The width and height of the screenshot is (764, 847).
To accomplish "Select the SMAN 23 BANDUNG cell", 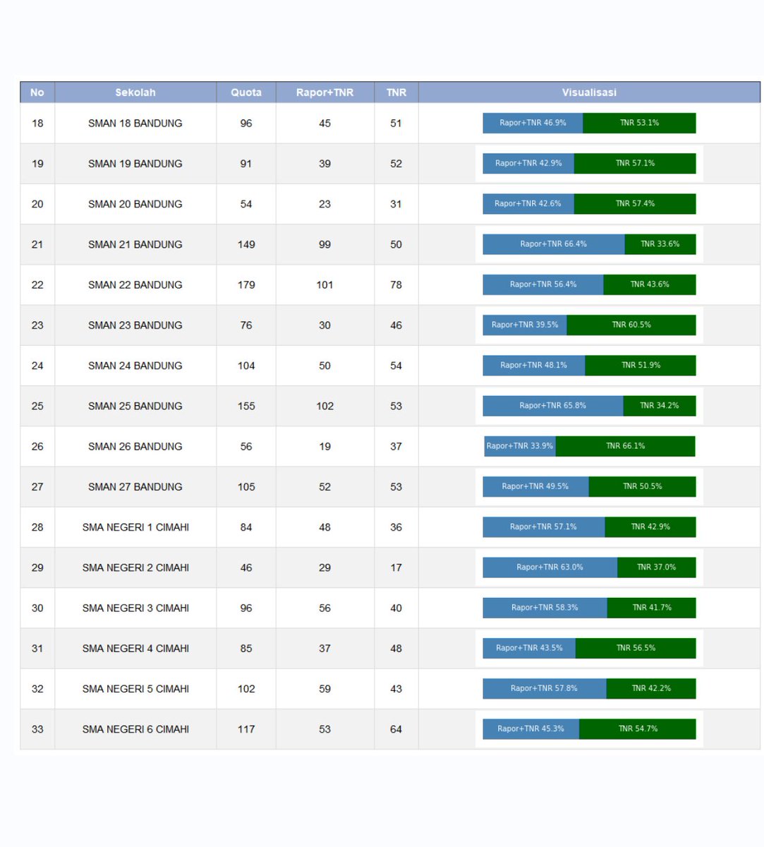I will click(135, 325).
